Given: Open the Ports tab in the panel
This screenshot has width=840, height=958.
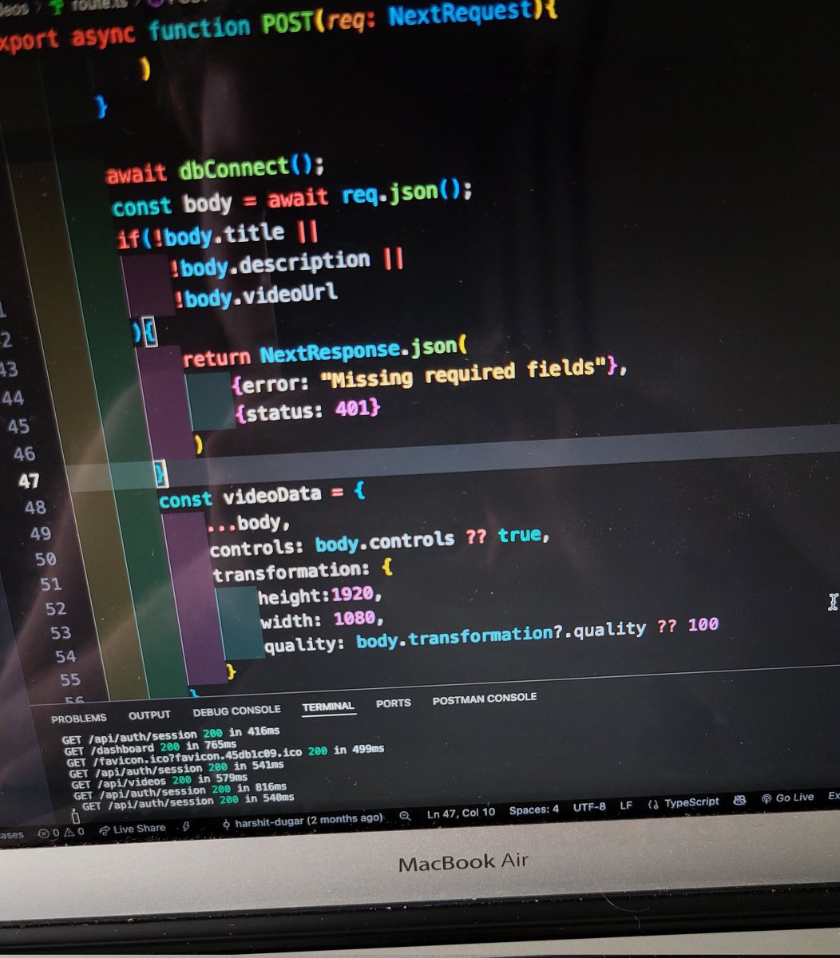Looking at the screenshot, I should coord(393,703).
